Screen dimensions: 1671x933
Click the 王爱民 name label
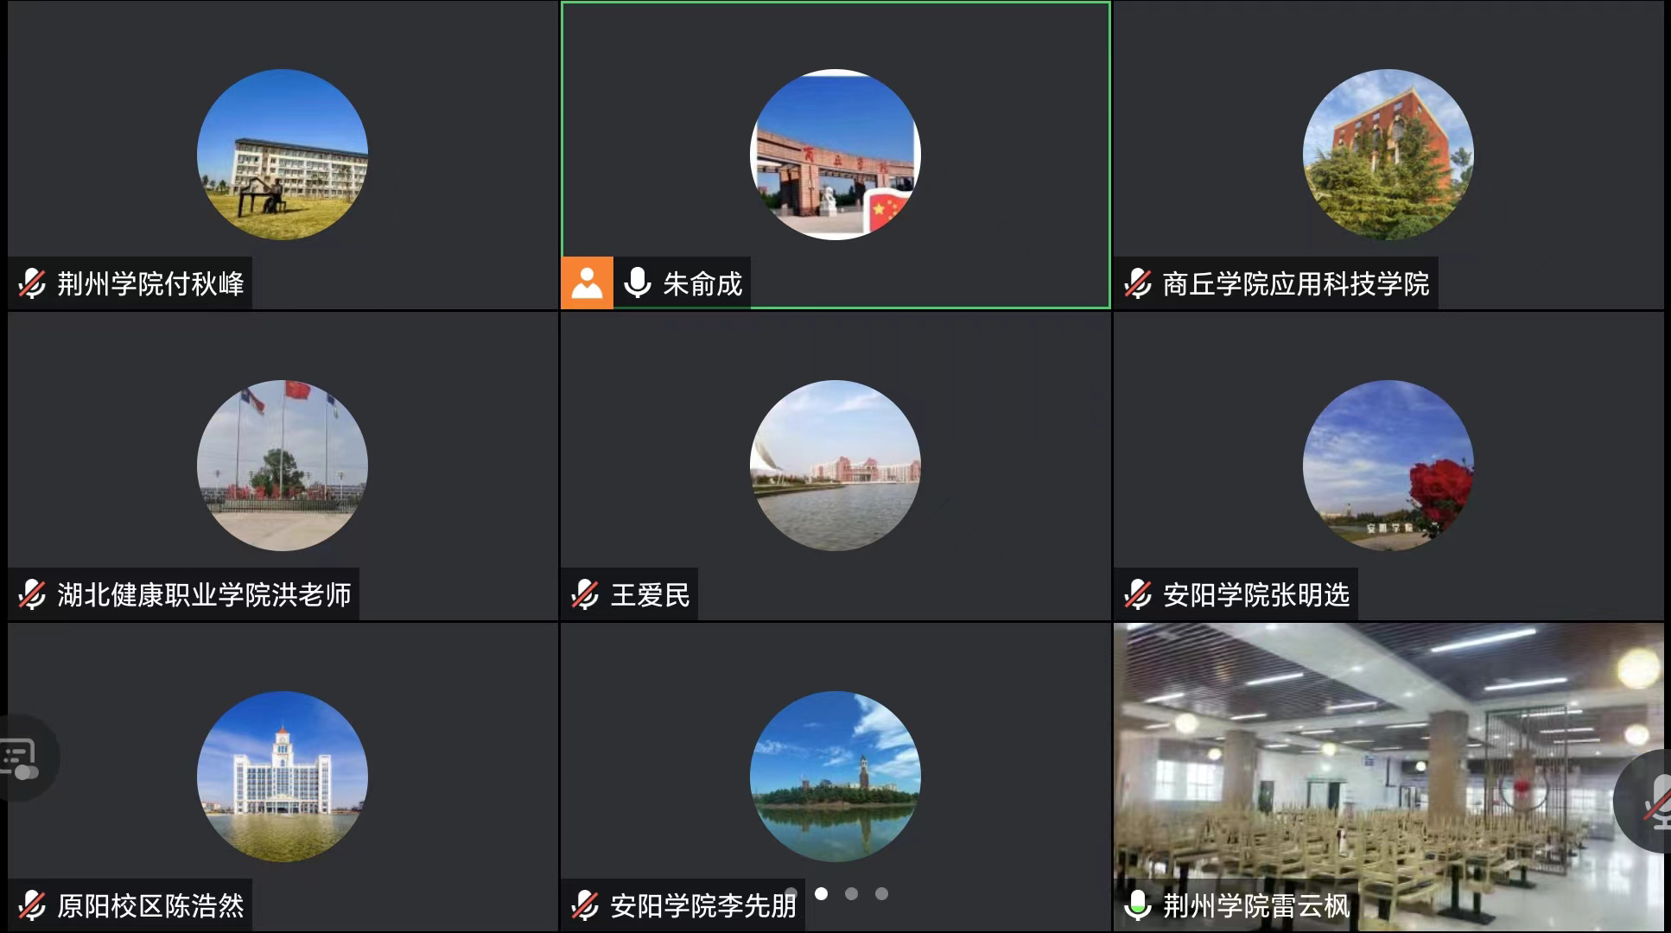point(651,594)
